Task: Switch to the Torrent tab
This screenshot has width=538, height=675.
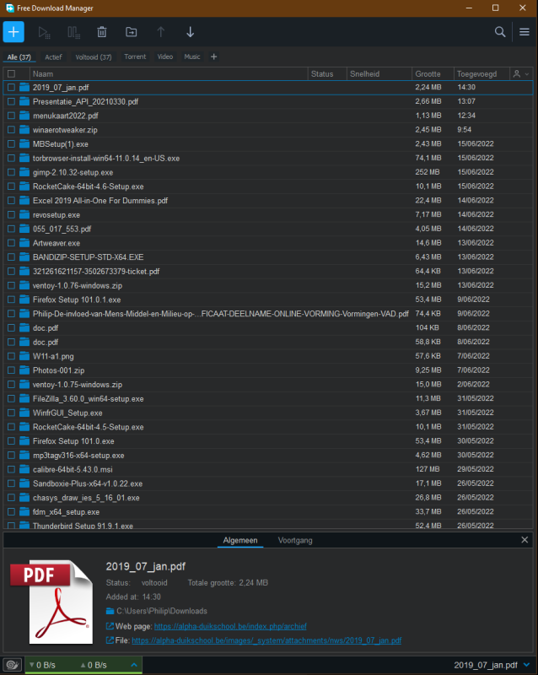Action: 135,57
